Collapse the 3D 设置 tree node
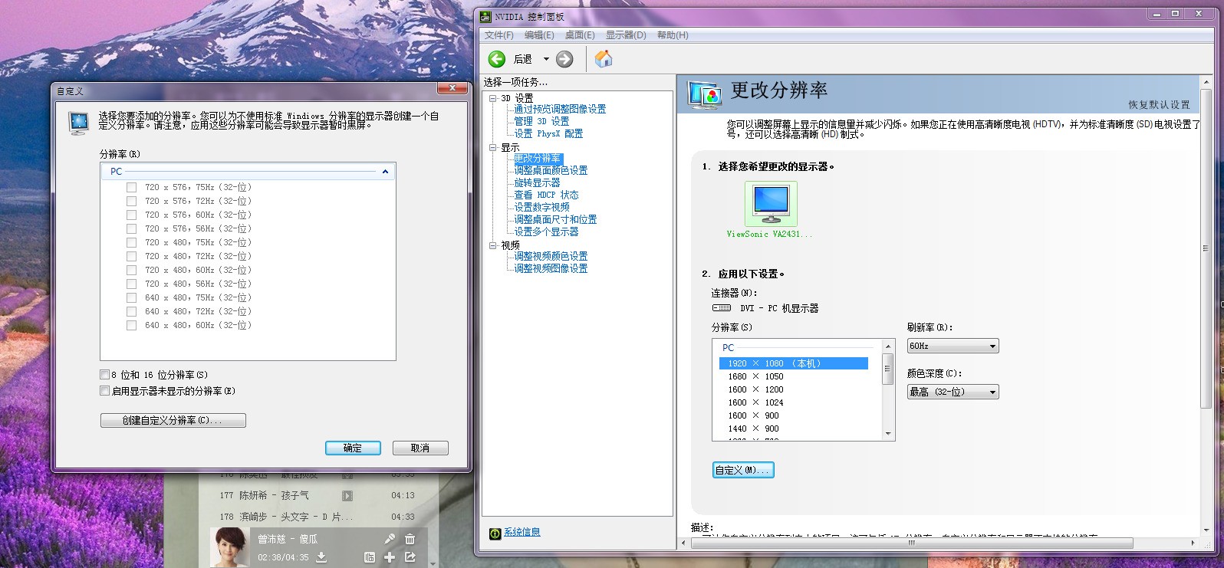1224x568 pixels. point(493,98)
